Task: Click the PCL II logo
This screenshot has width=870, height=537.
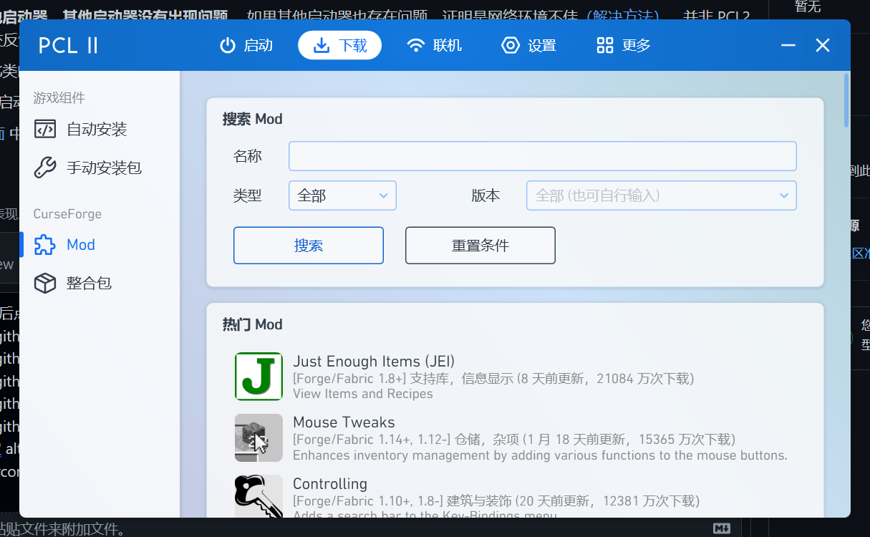Action: click(x=67, y=44)
